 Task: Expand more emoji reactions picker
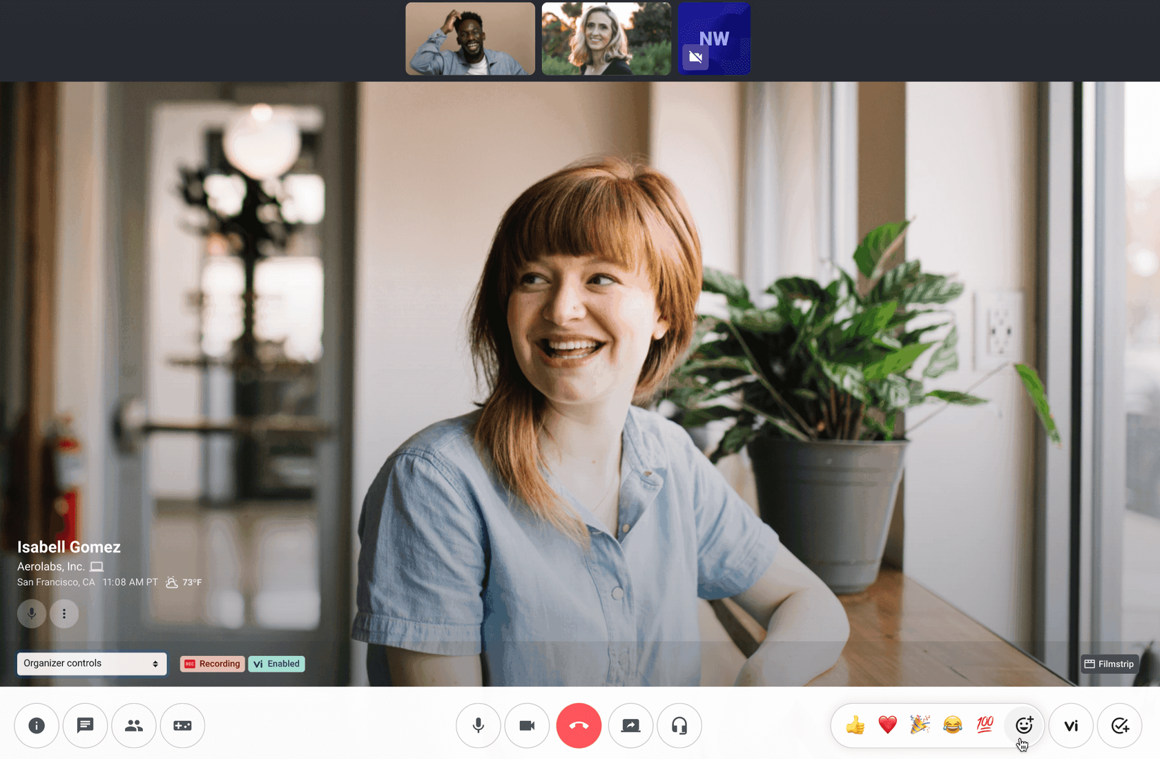(x=1024, y=725)
